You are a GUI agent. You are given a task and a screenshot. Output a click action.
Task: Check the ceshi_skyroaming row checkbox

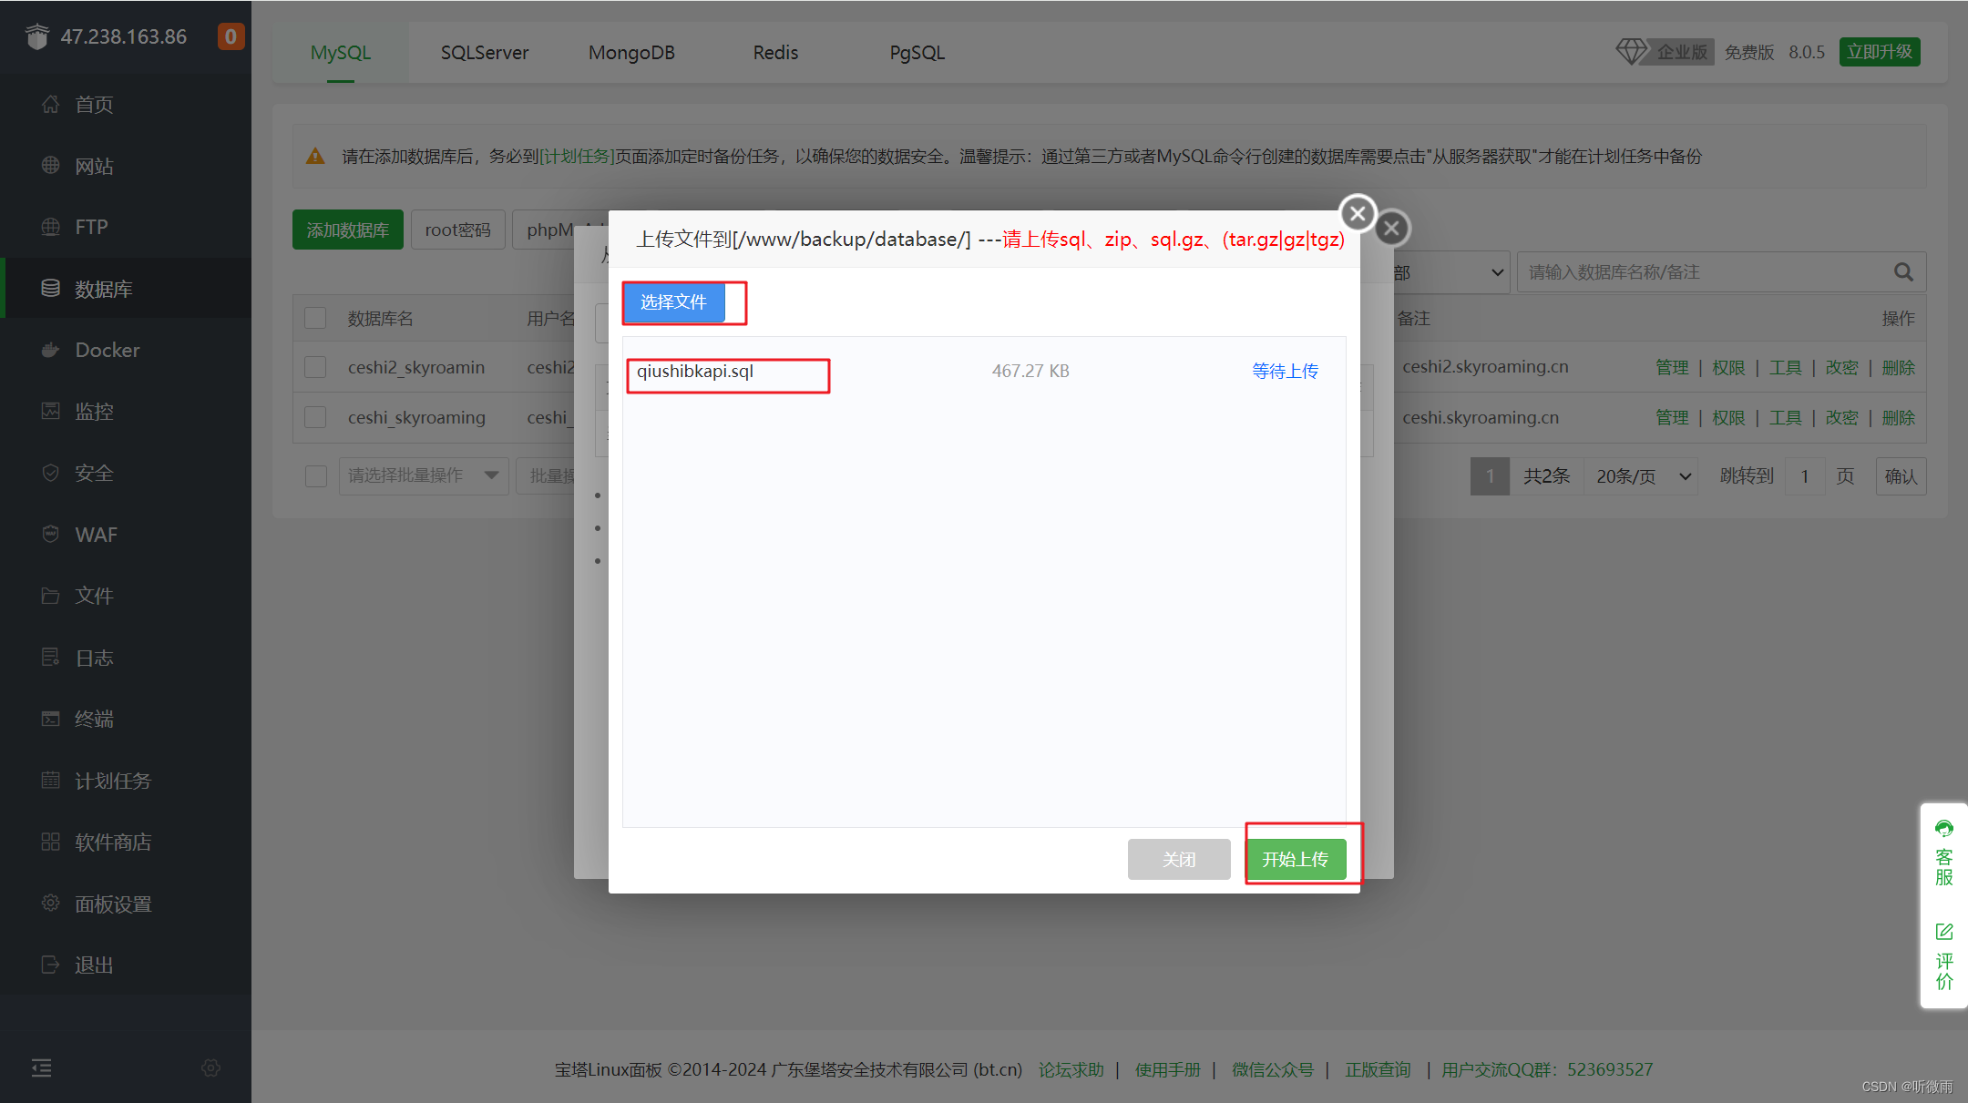(x=315, y=417)
